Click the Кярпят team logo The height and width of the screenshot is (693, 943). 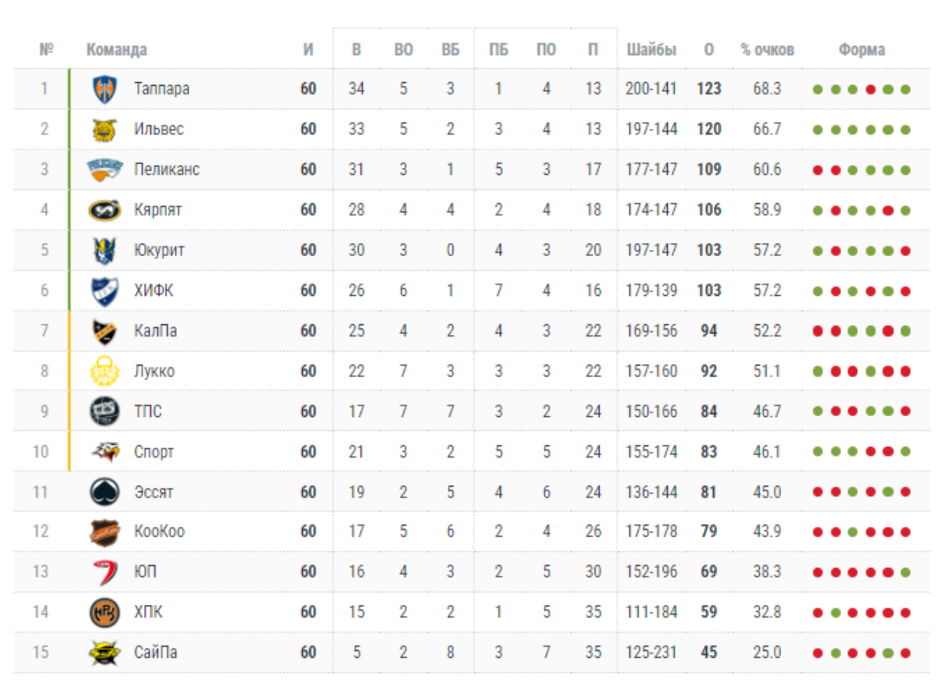(103, 210)
